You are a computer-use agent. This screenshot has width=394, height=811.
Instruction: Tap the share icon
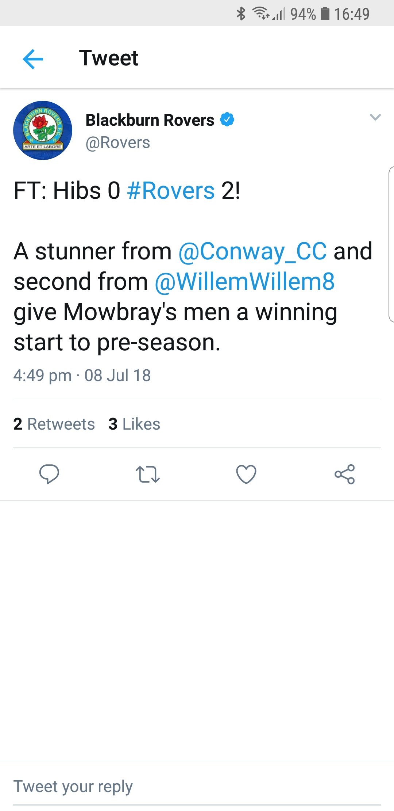[x=345, y=474]
